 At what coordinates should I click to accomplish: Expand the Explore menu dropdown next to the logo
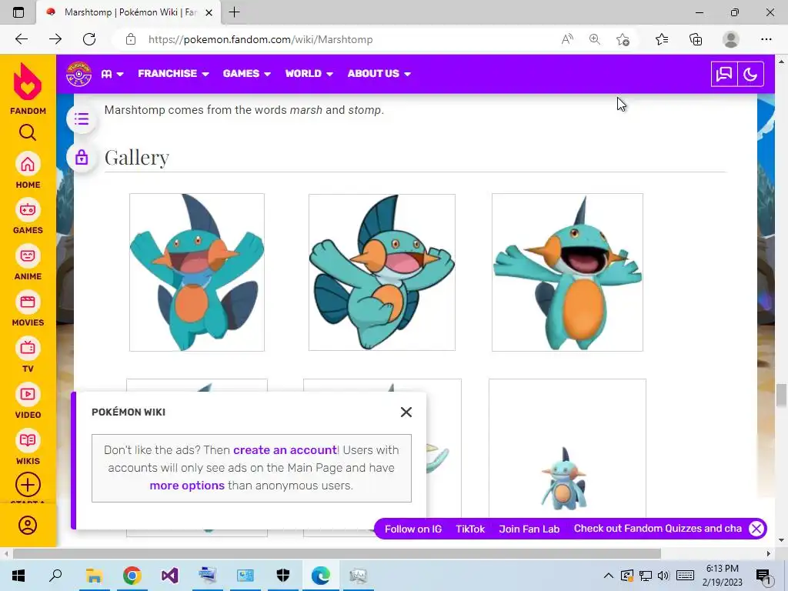tap(112, 74)
